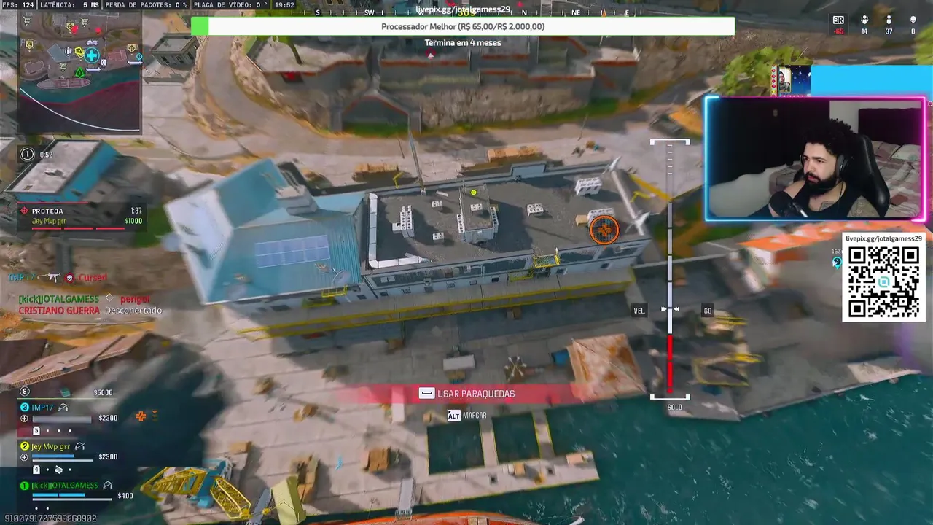Click the circle timer icon beside 0:52
This screenshot has width=933, height=525.
click(28, 154)
